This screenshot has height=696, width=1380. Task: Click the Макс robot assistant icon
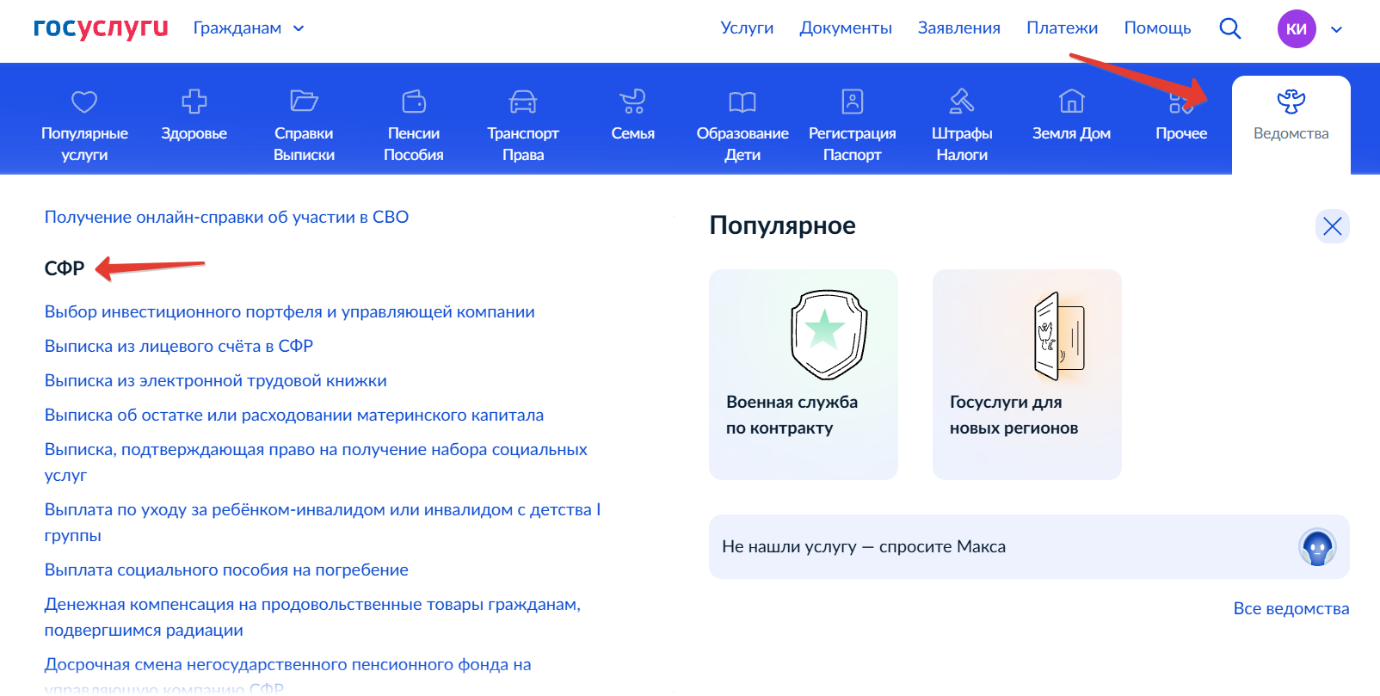point(1317,546)
